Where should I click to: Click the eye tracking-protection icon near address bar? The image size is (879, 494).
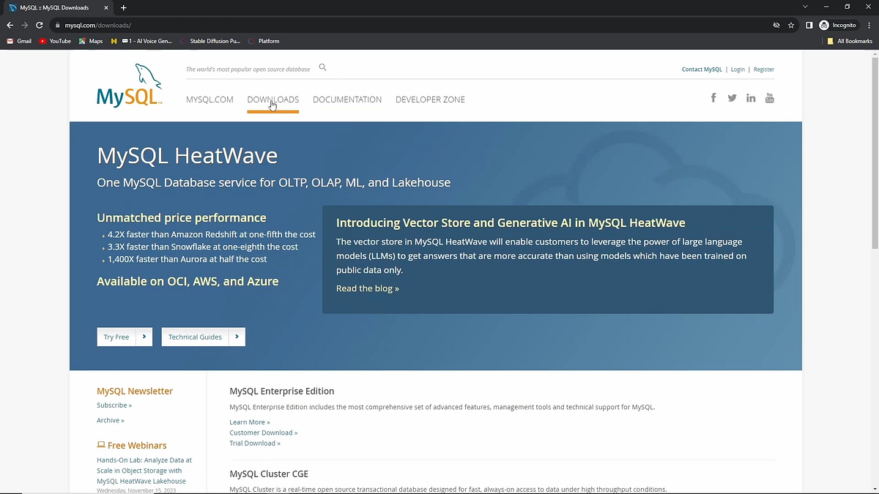[x=776, y=24]
